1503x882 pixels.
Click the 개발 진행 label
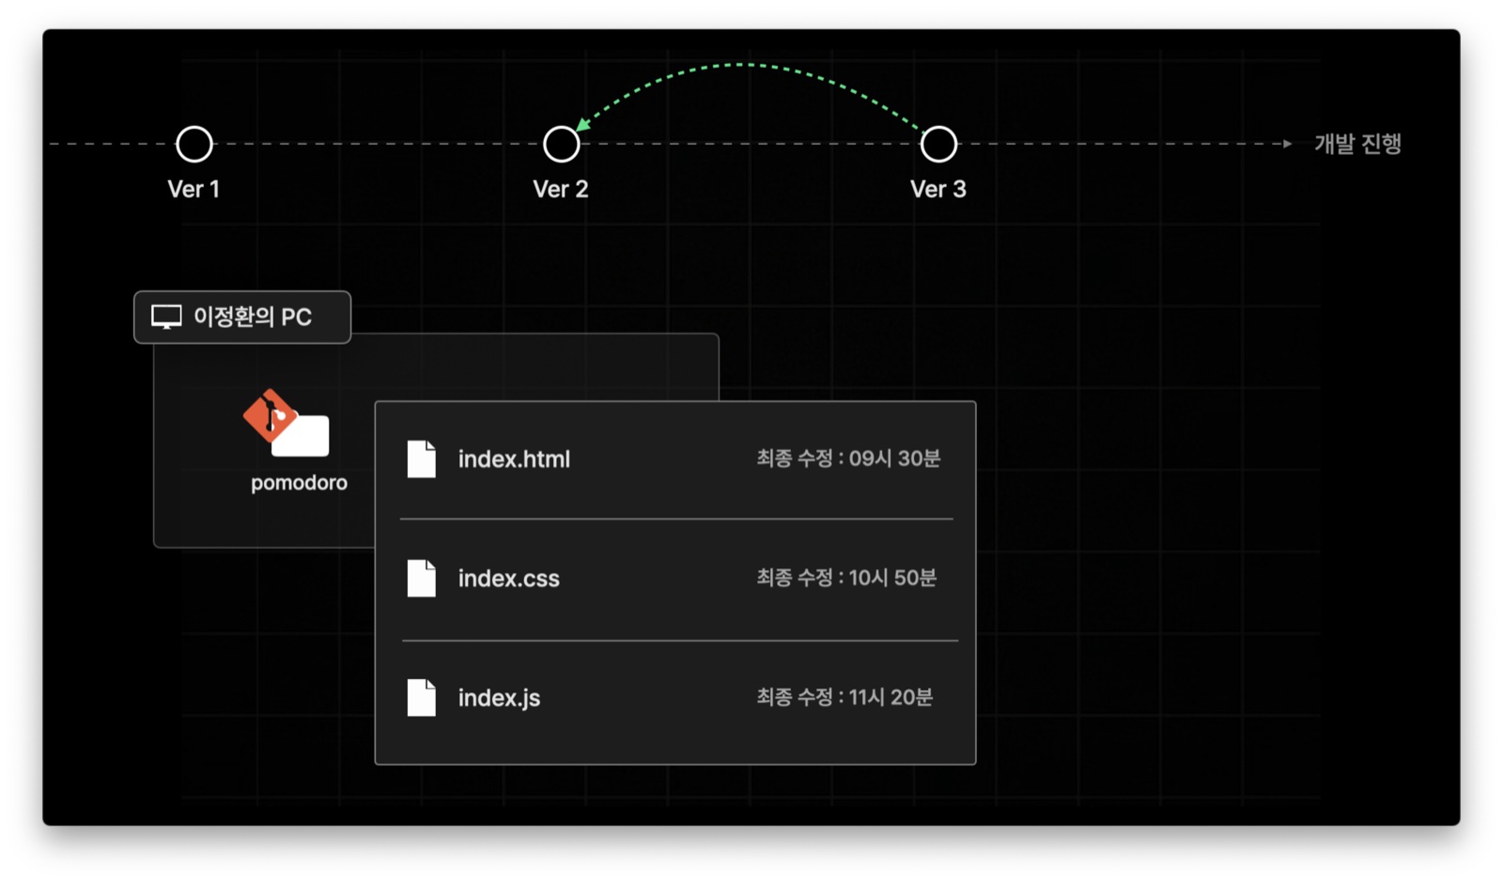click(1357, 144)
